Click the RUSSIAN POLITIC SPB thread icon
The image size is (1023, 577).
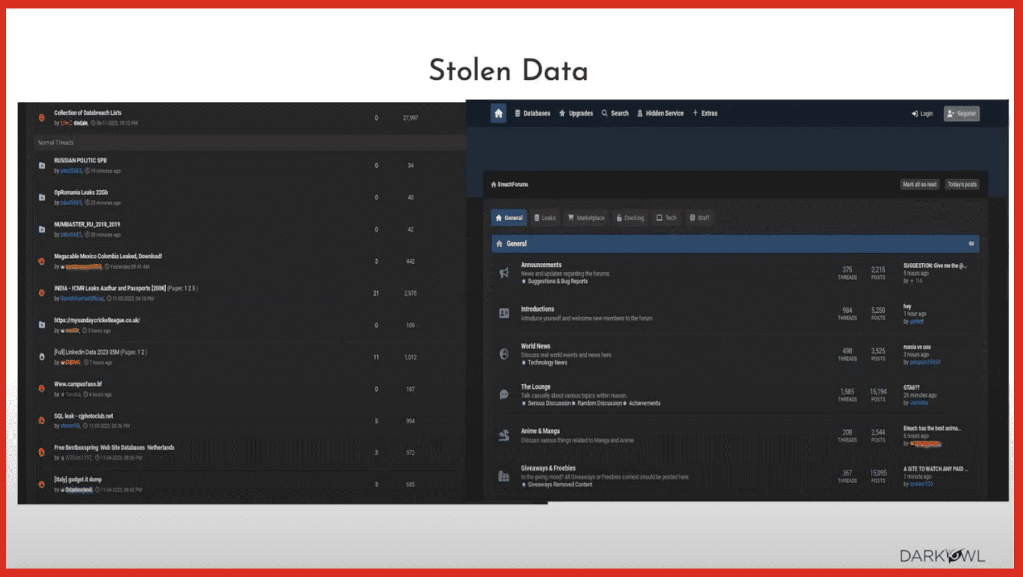(42, 166)
